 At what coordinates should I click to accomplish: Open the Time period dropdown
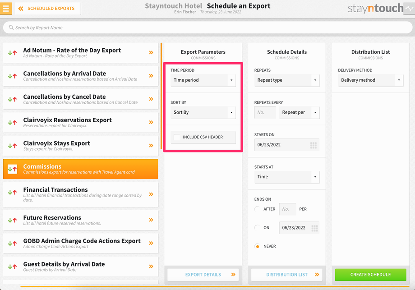coord(203,80)
